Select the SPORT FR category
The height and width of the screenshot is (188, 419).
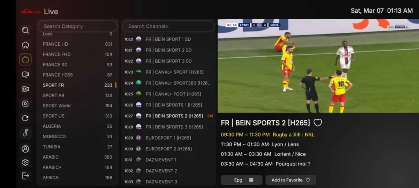pos(77,85)
